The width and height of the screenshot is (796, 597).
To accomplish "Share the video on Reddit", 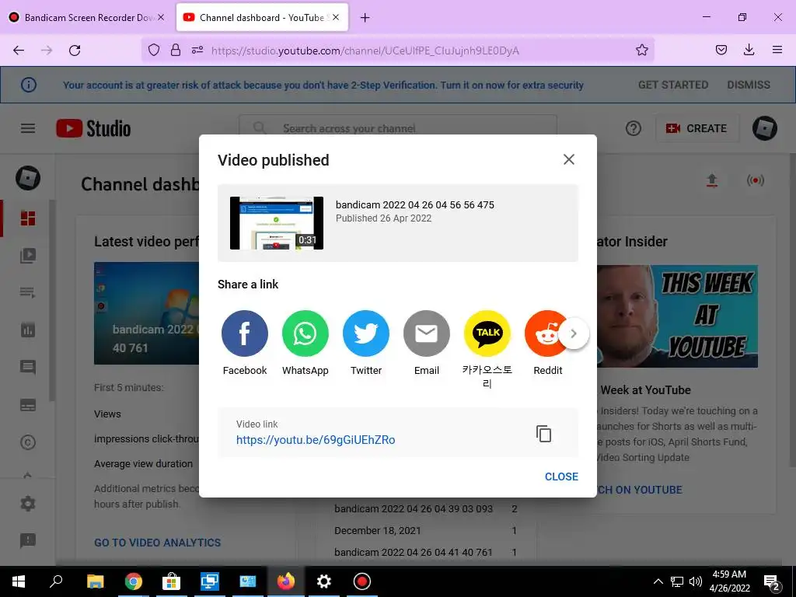I will click(543, 333).
